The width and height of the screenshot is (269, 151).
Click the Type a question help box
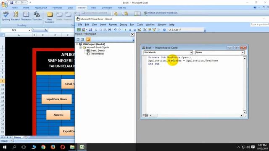tap(260, 25)
